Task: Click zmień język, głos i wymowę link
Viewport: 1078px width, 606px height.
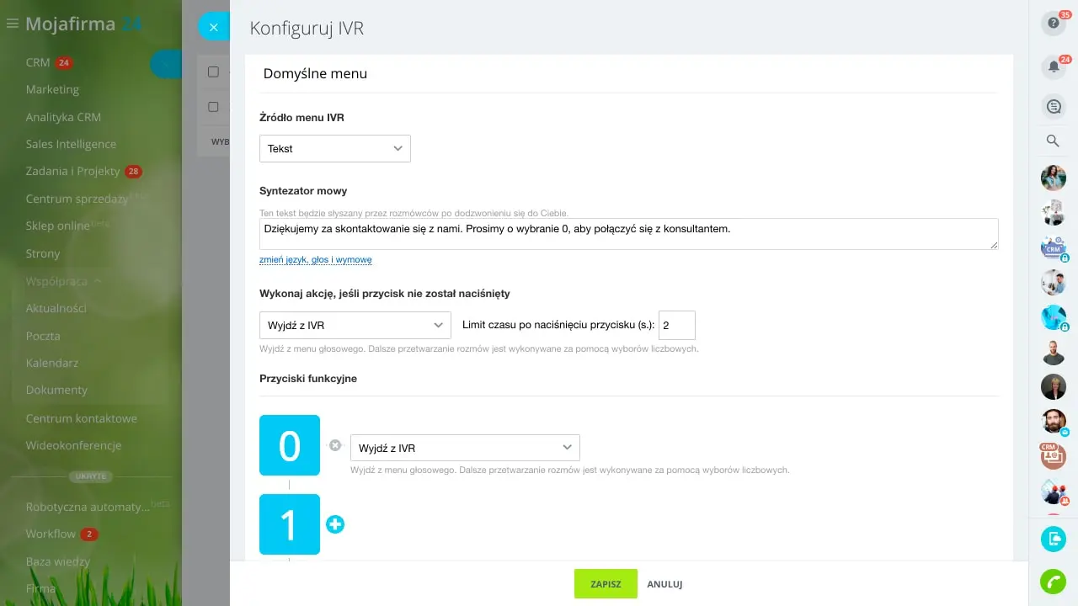Action: point(315,260)
